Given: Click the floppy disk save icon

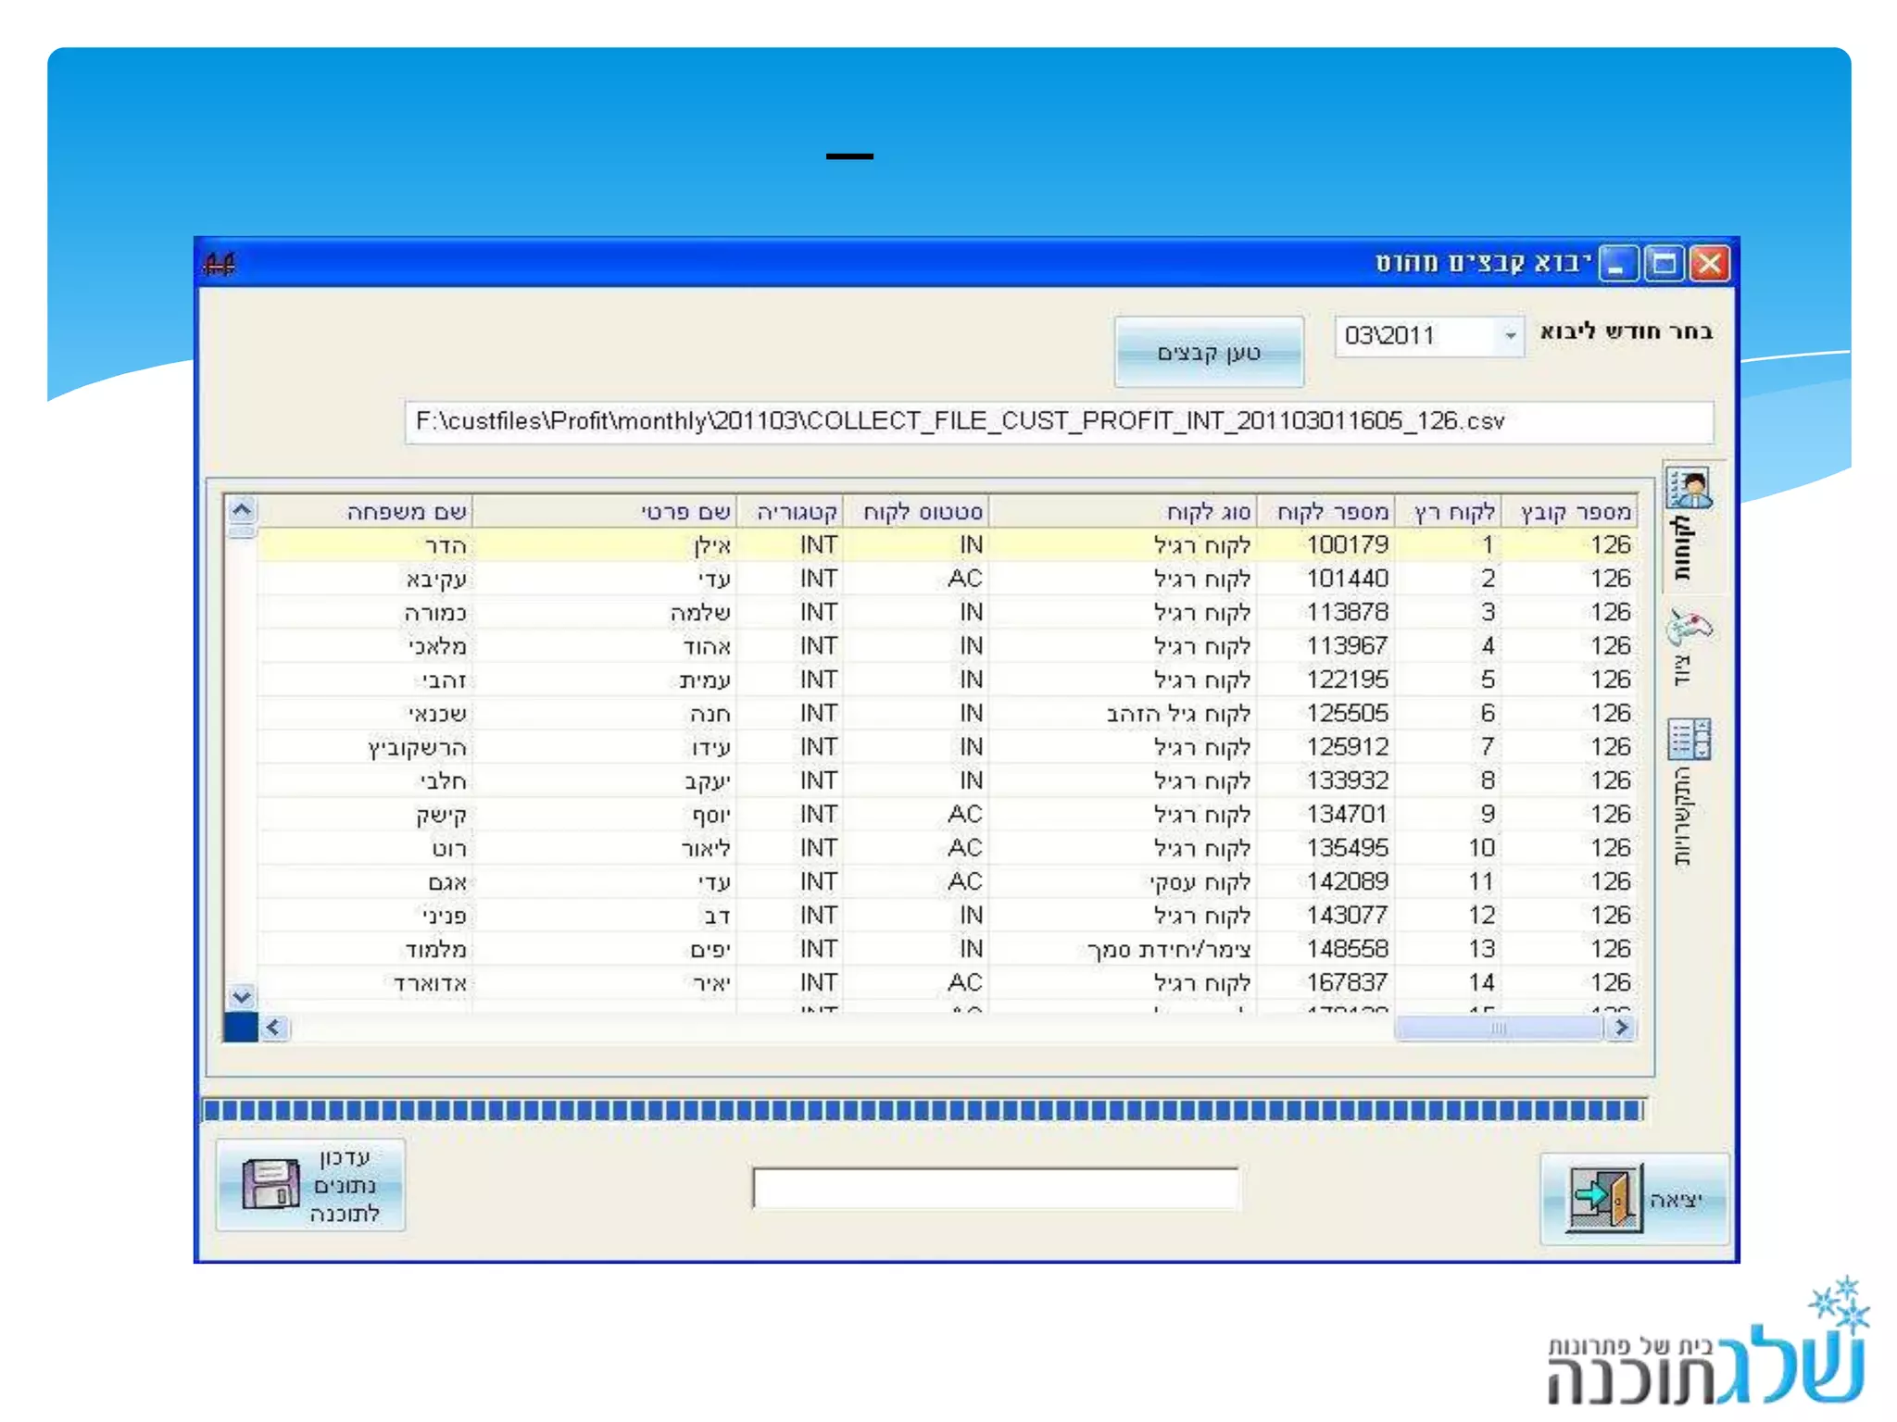Looking at the screenshot, I should tap(270, 1185).
